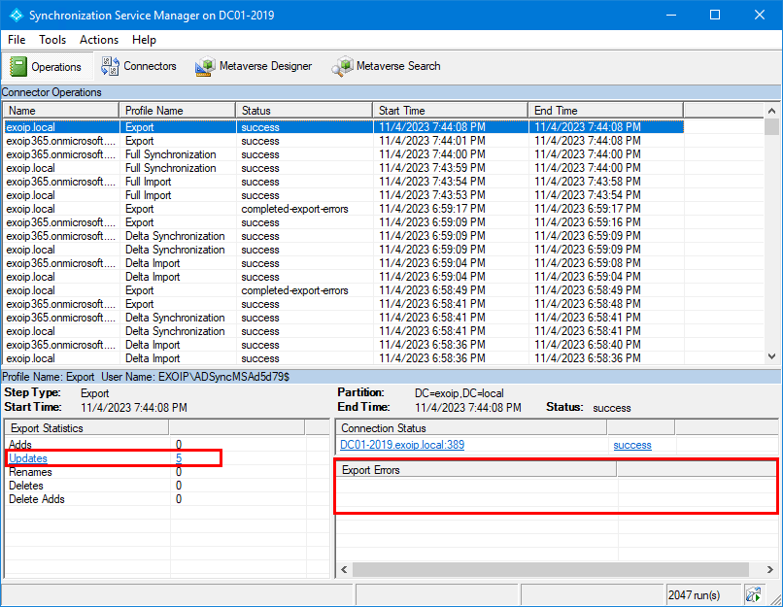The image size is (783, 607).
Task: Select the first completed-export-errors operation row
Action: point(294,209)
